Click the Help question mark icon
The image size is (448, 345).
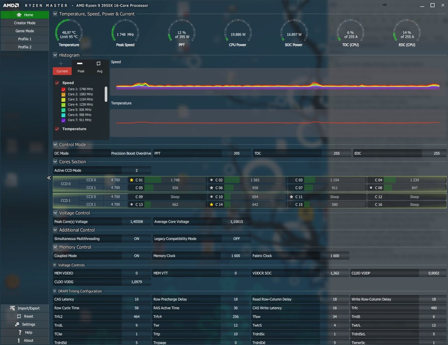pyautogui.click(x=20, y=332)
